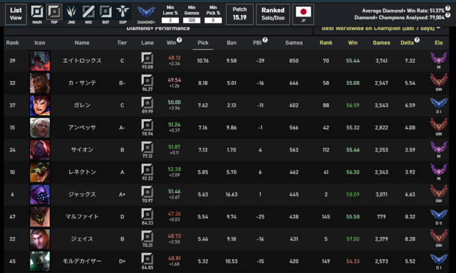
Task: Click the Min Lane % input field
Action: tap(170, 21)
